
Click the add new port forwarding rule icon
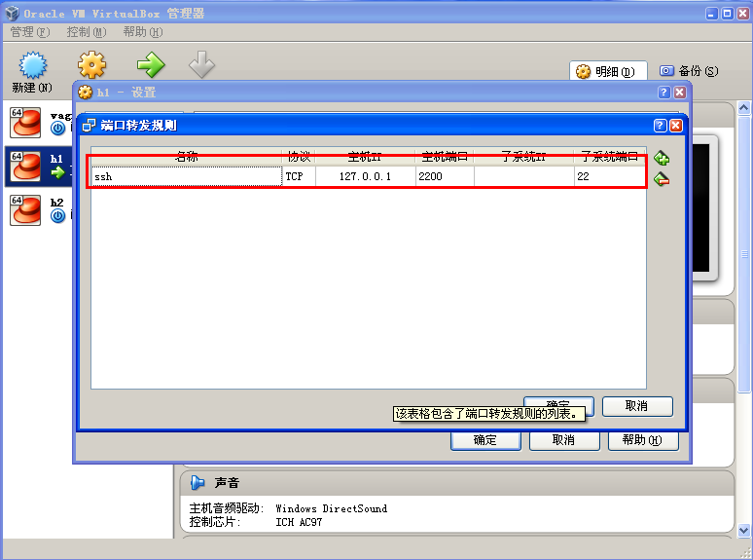662,158
